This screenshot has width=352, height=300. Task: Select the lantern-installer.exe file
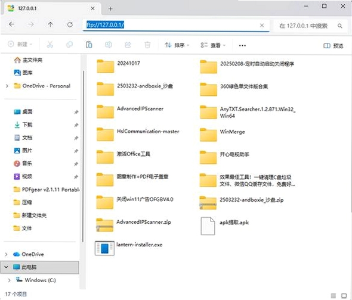[x=129, y=248]
